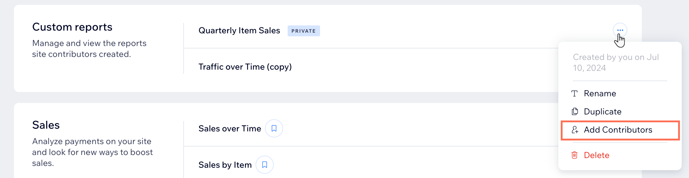The image size is (689, 178).
Task: Open the Quarterly Item Sales report
Action: click(239, 31)
